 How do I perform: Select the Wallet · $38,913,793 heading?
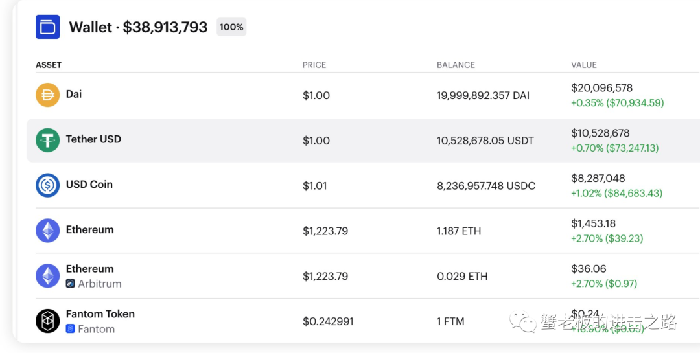(x=138, y=27)
